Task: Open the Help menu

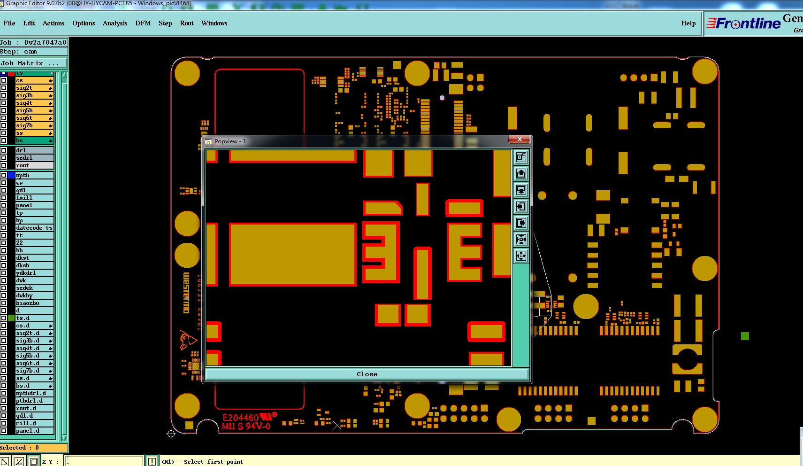Action: point(688,23)
